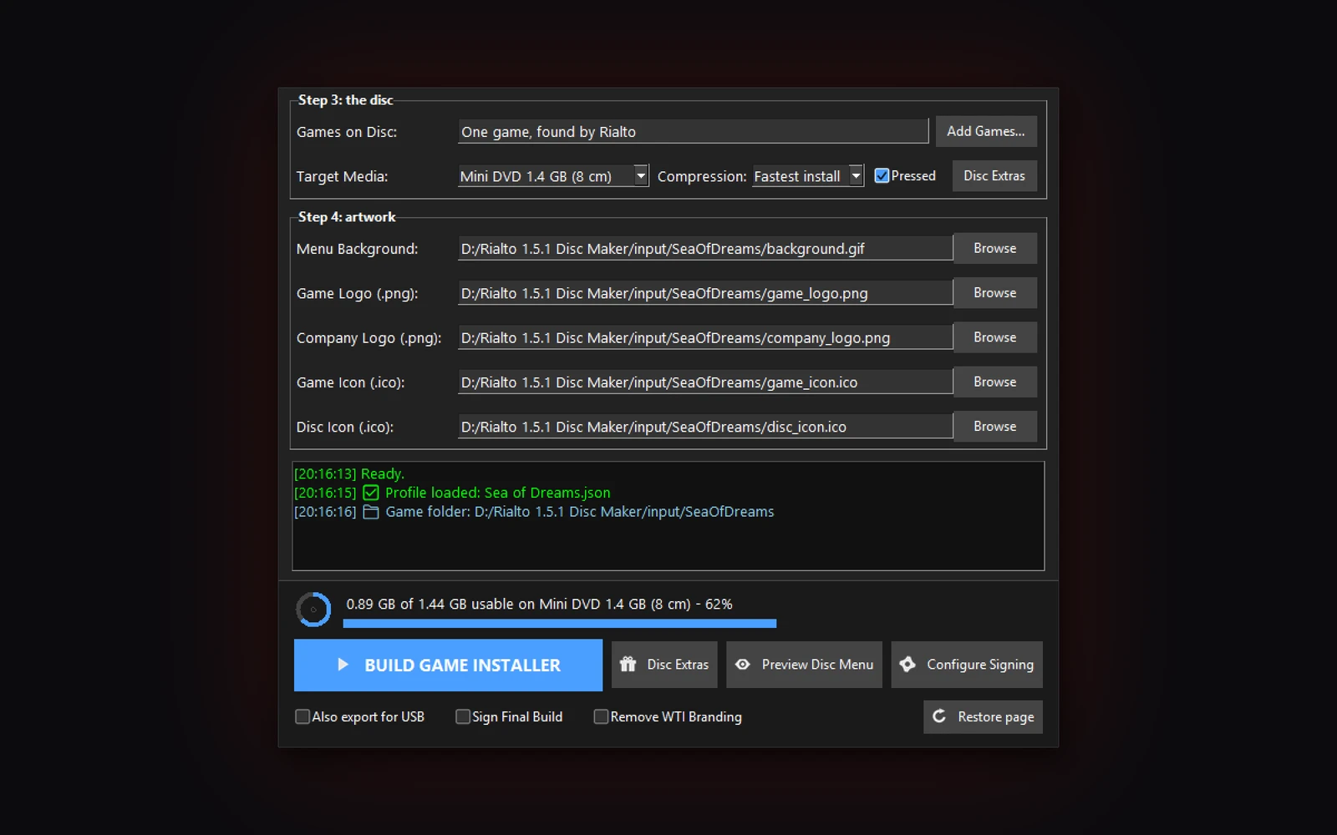Click the Menu Background path field
Screen dimensions: 1337x835
[x=705, y=248]
